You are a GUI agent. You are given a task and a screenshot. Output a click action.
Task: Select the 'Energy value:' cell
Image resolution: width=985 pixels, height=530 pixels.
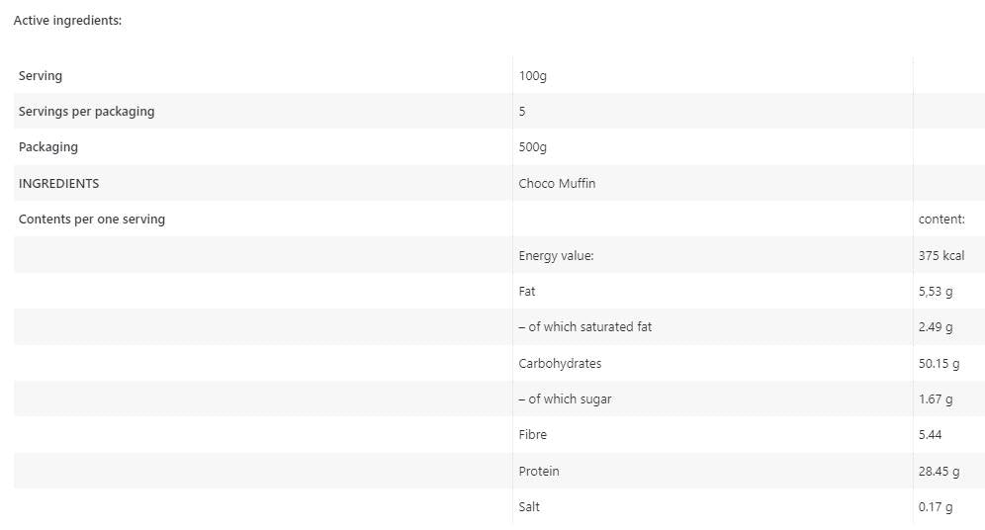(556, 256)
